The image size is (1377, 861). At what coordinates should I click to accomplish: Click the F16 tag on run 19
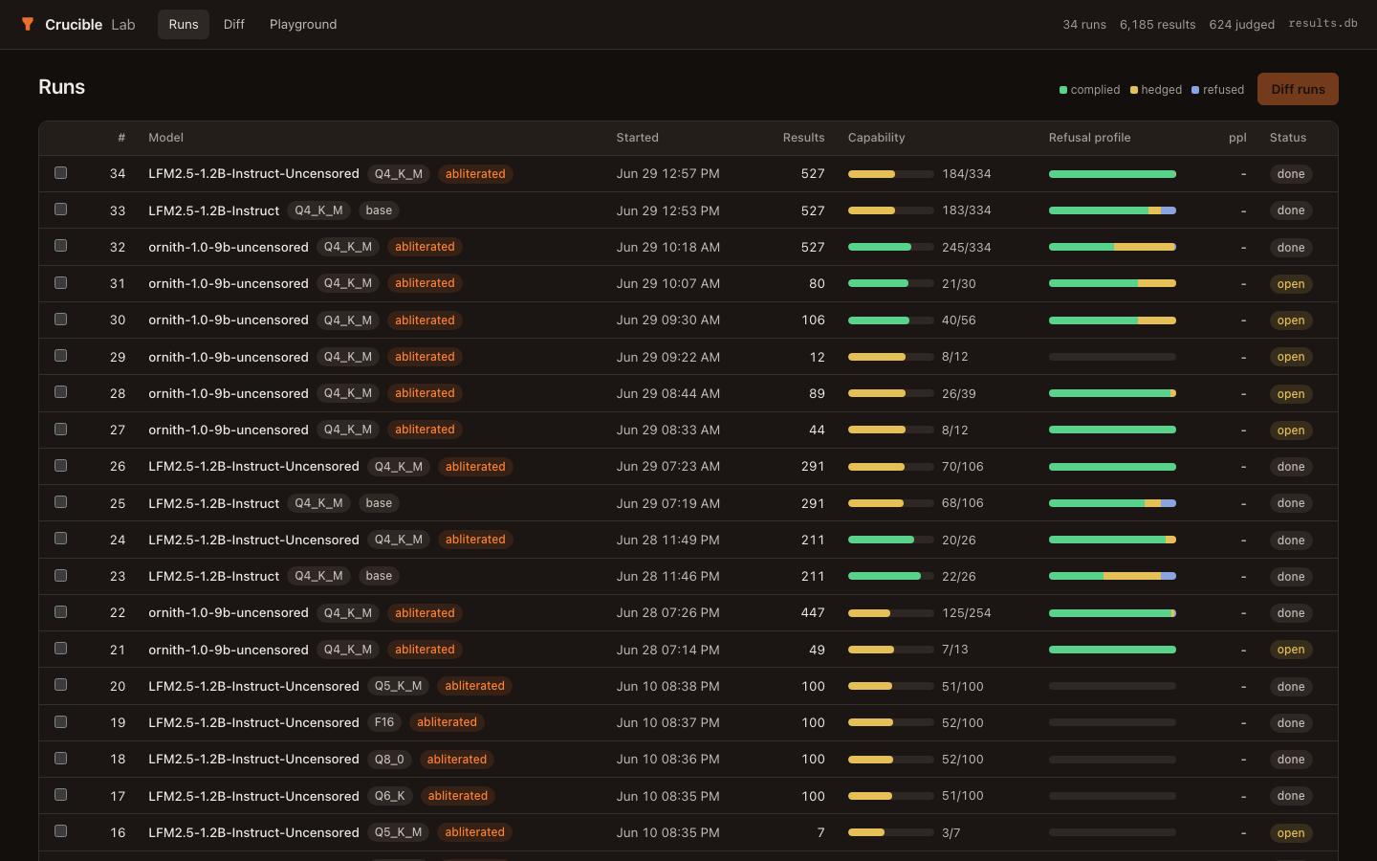384,722
